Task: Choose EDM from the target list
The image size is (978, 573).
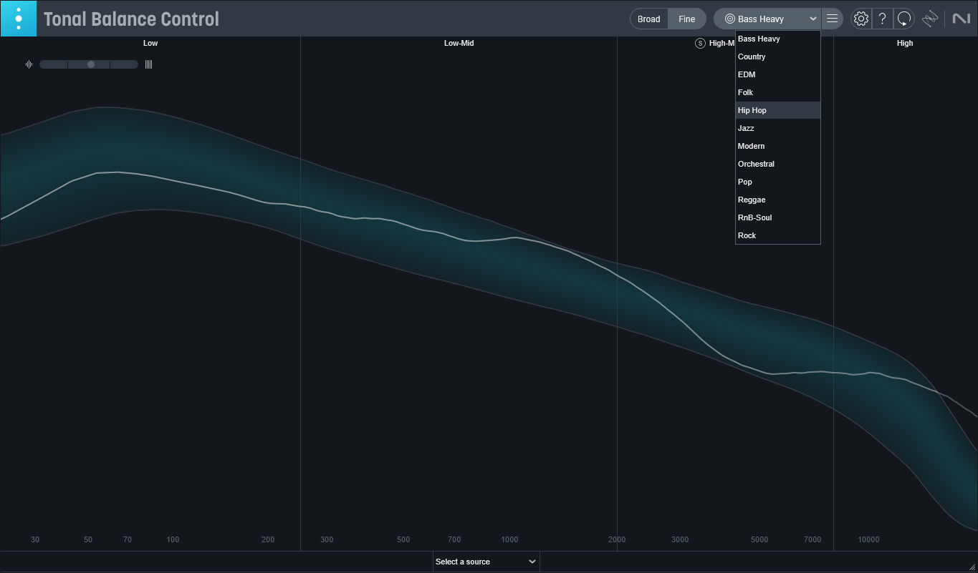Action: tap(777, 74)
